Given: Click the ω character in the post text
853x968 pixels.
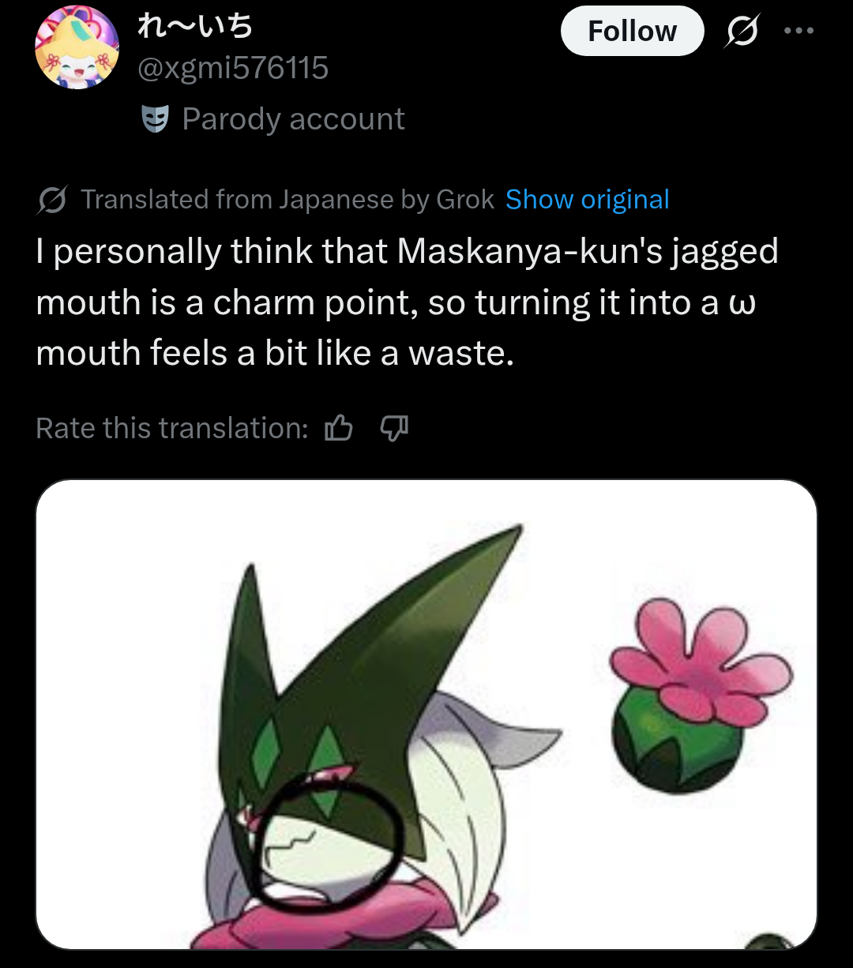Looking at the screenshot, I should (745, 303).
